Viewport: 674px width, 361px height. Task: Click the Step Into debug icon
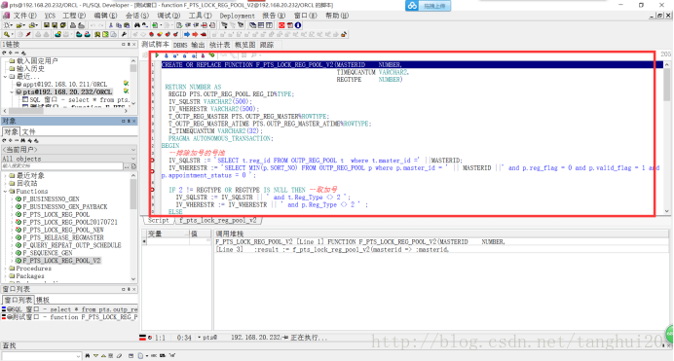pos(167,55)
